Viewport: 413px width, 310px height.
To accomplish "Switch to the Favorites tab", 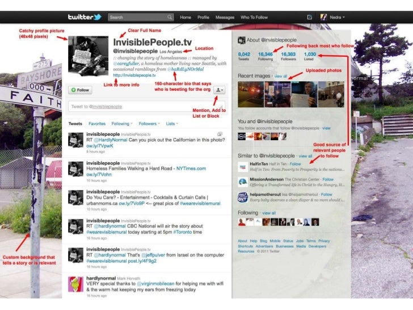I will tap(97, 124).
